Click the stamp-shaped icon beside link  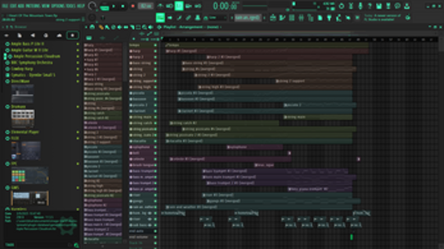[197, 18]
